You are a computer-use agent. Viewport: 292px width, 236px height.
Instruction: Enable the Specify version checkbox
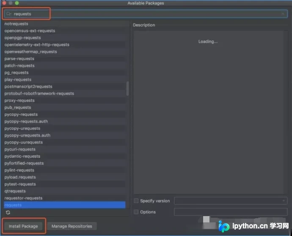[x=136, y=201]
